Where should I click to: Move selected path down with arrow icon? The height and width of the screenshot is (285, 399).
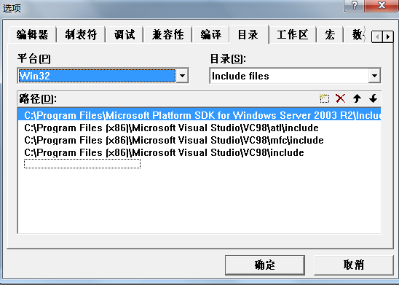pos(374,98)
